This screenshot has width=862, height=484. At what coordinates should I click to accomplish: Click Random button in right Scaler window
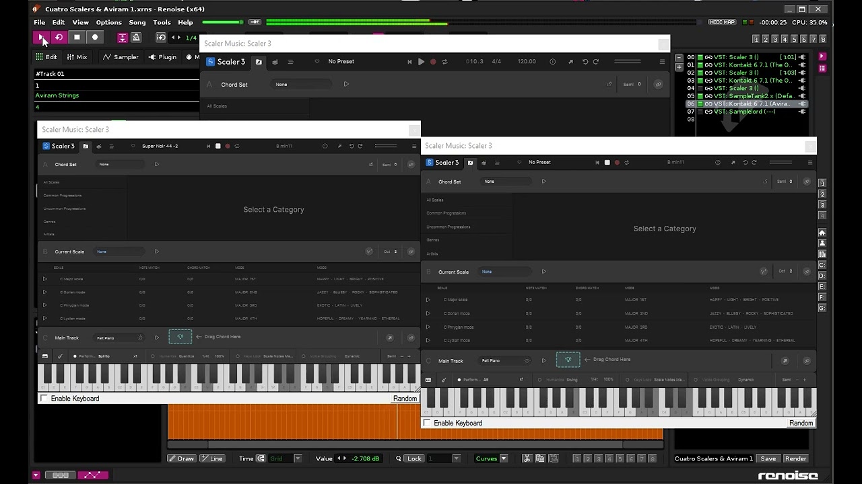pos(801,423)
